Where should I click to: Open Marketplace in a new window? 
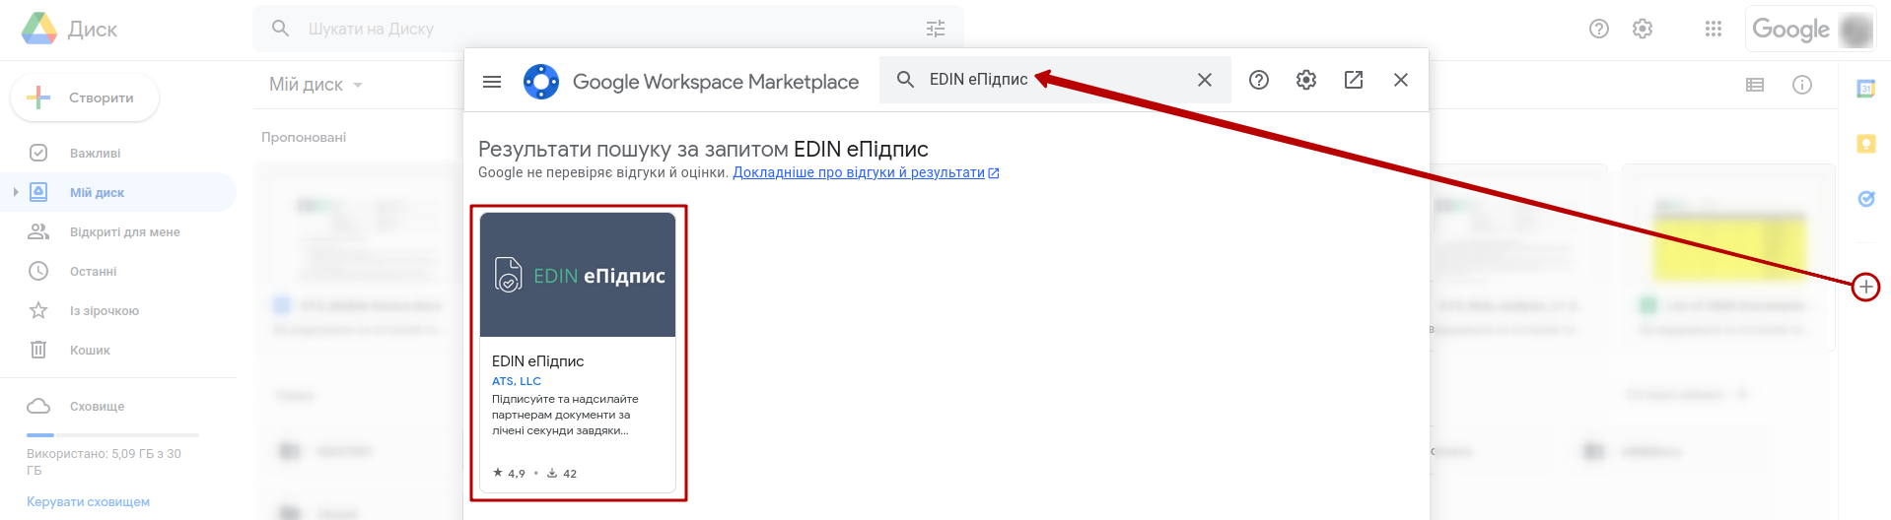pyautogui.click(x=1354, y=80)
